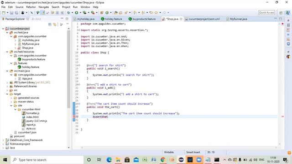Click the taskbar search box
The width and height of the screenshot is (292, 164).
(47, 160)
